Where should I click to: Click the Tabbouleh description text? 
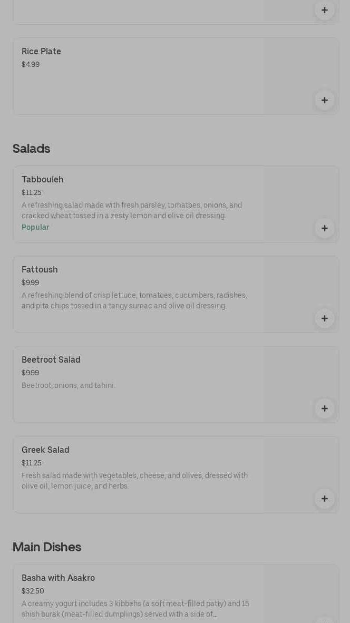132,210
